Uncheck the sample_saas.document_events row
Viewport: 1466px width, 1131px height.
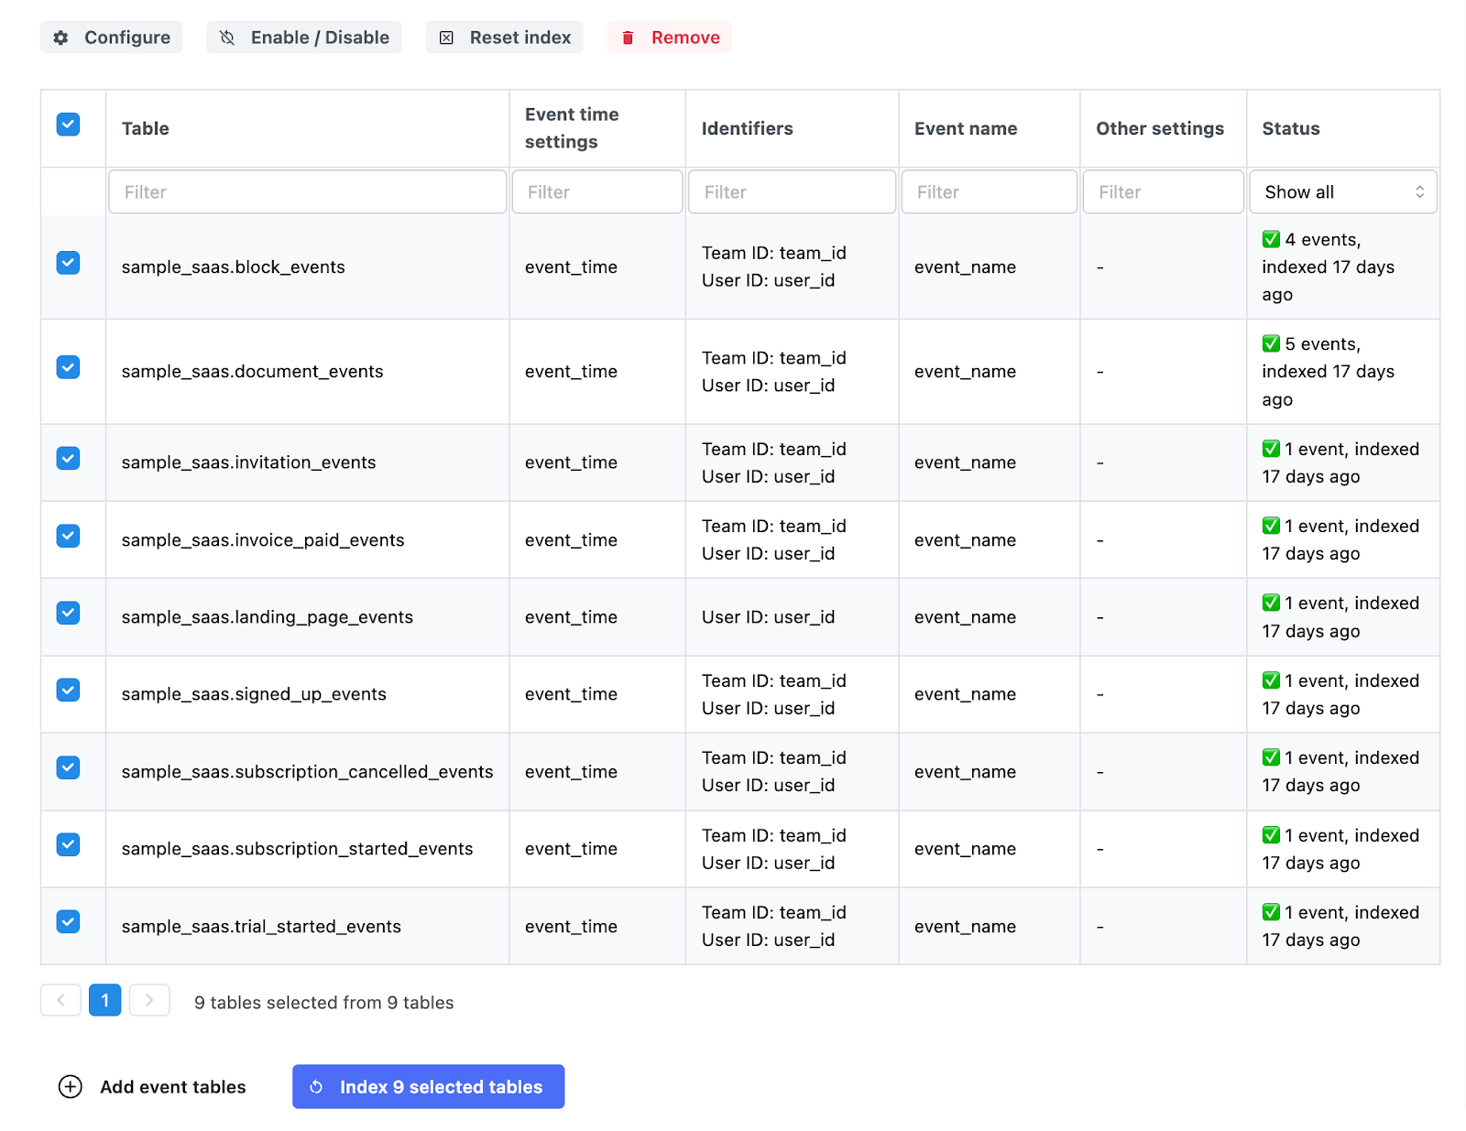[69, 367]
